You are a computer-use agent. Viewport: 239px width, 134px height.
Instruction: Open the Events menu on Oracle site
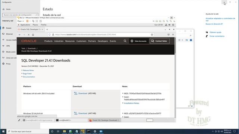click(x=113, y=41)
